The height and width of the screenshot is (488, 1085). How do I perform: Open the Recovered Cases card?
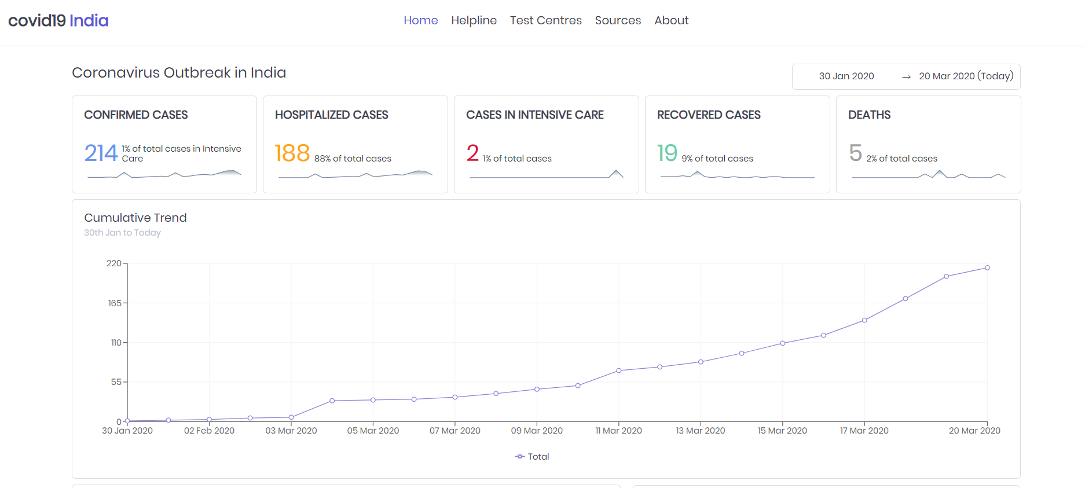(x=738, y=144)
